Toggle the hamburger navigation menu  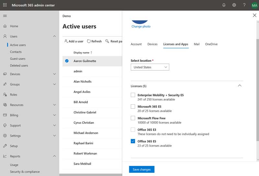[5, 16]
